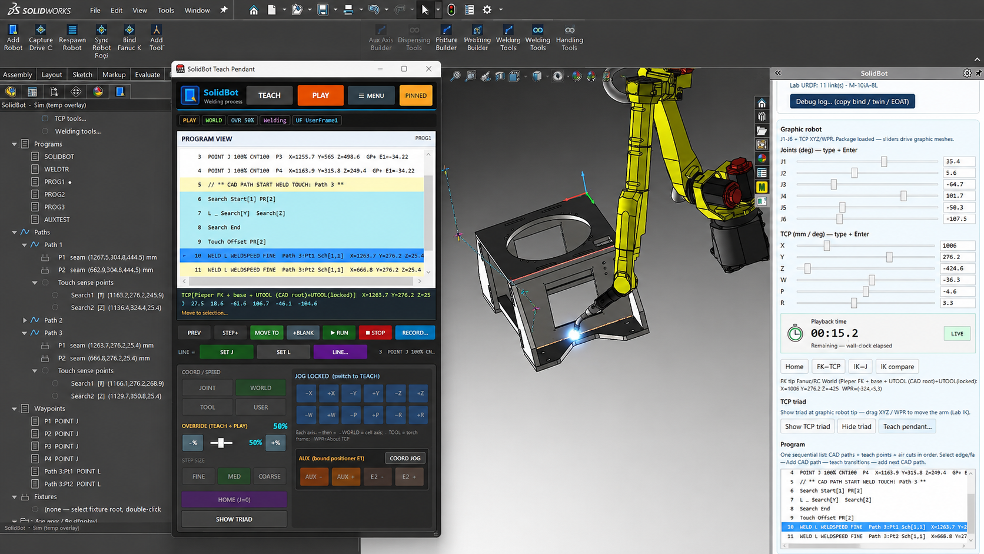Click the MOVE TO button
The width and height of the screenshot is (984, 554).
(x=267, y=333)
